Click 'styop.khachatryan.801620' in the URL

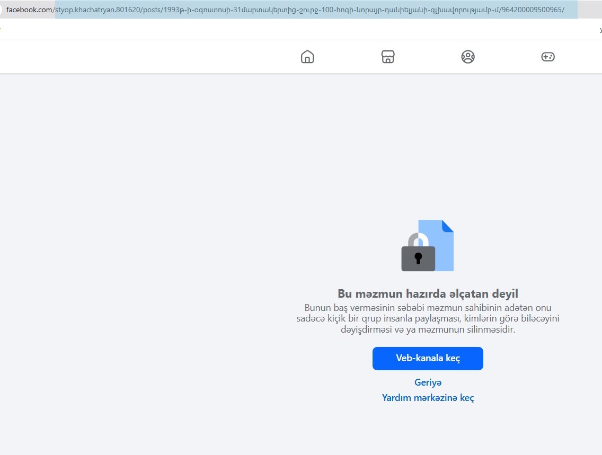(99, 10)
